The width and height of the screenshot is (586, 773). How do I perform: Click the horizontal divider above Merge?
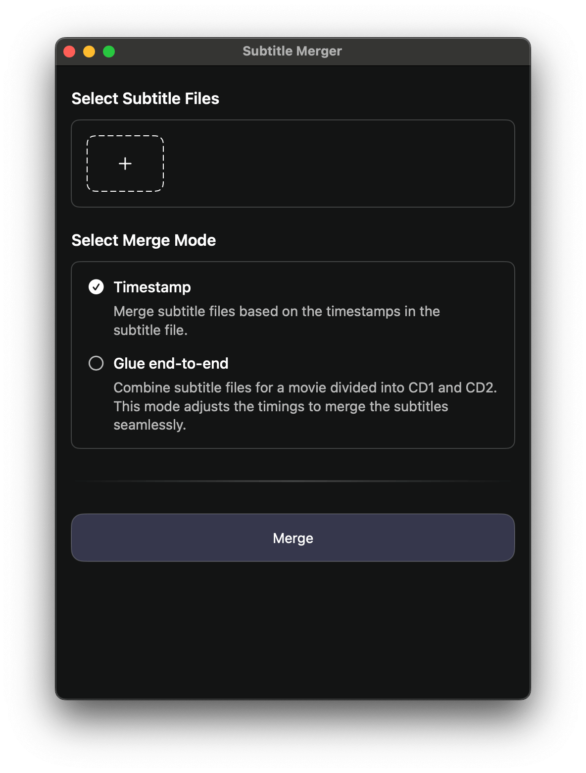[293, 481]
